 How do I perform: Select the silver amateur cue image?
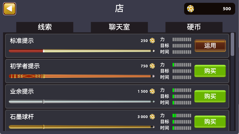point(82,102)
